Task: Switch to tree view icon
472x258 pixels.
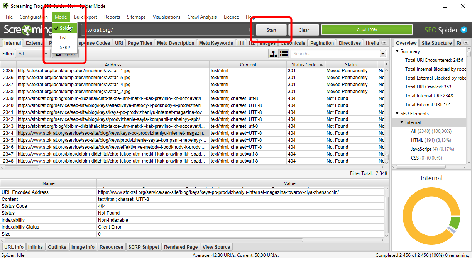Action: (x=273, y=54)
